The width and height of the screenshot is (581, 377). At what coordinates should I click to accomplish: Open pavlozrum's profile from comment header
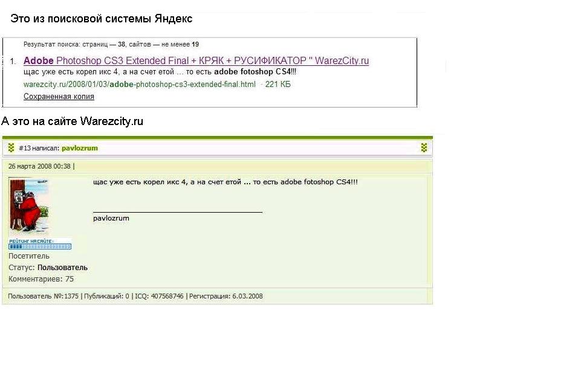point(80,148)
